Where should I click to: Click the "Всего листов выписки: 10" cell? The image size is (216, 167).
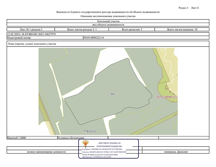click(182, 29)
